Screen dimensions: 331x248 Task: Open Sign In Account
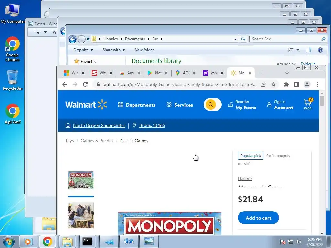[280, 105]
